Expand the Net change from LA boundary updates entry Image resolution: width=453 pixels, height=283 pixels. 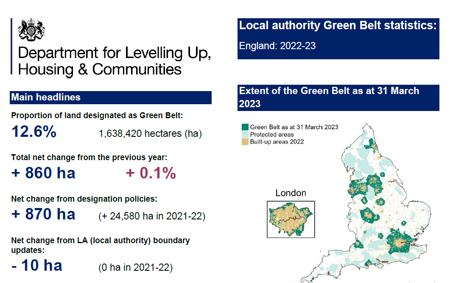[101, 244]
